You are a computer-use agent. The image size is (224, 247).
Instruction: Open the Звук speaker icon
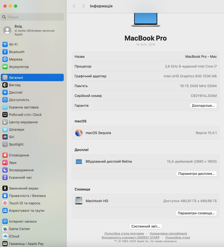[x=5, y=163]
